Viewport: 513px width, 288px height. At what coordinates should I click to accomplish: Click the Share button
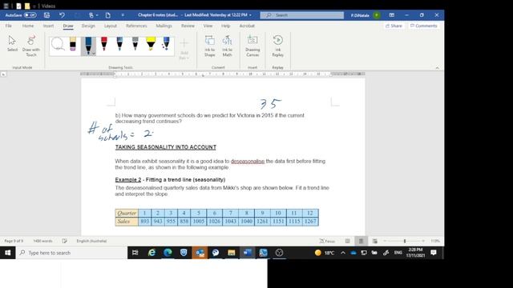point(394,26)
